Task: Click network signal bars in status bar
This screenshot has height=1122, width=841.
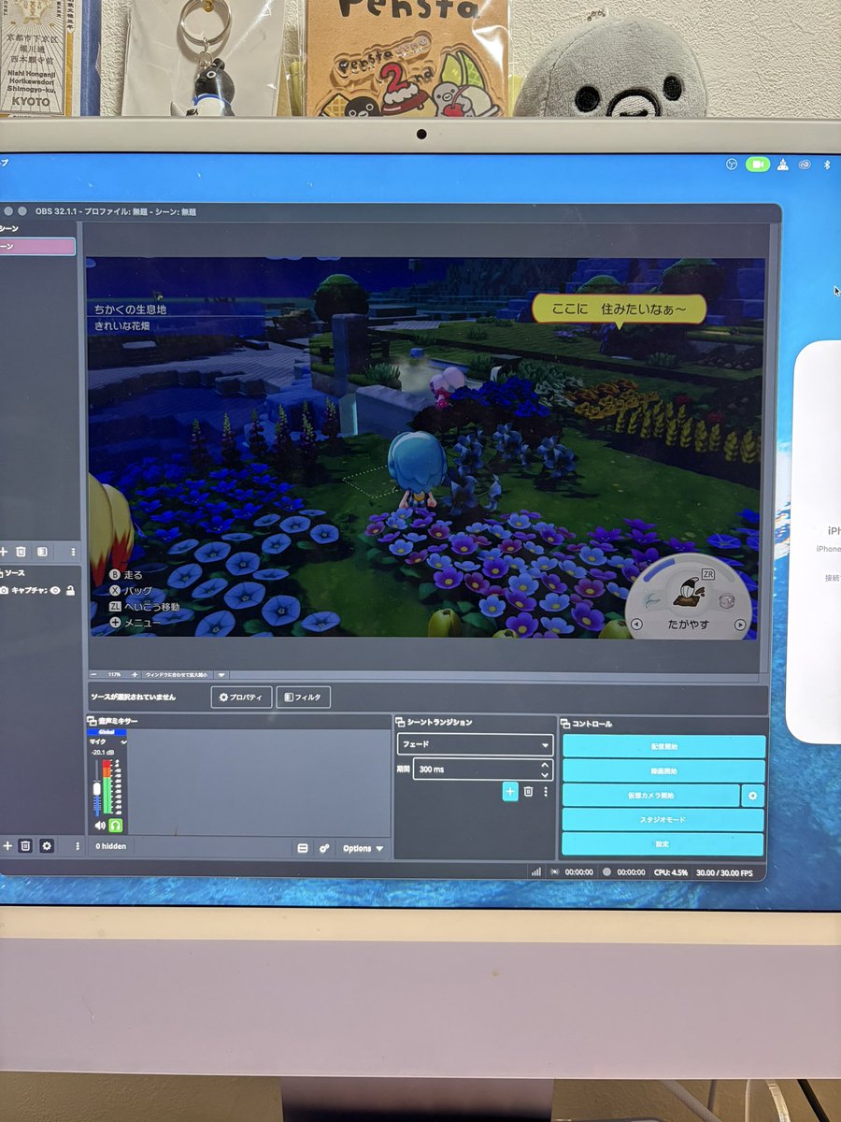Action: (x=535, y=871)
